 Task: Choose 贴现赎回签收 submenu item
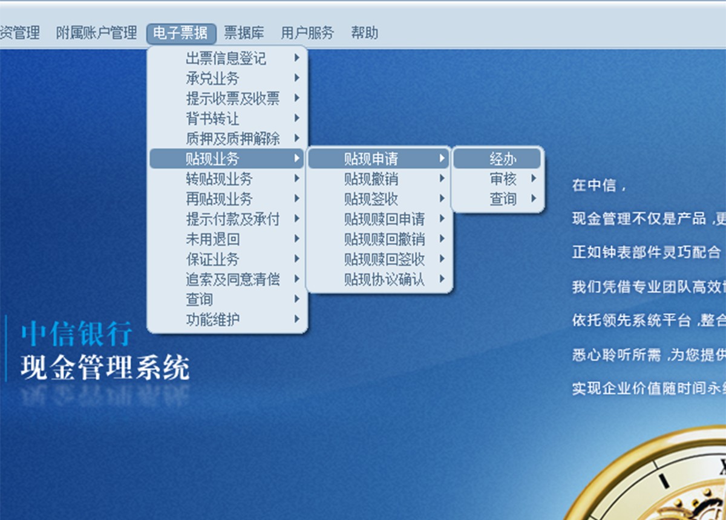pos(379,259)
